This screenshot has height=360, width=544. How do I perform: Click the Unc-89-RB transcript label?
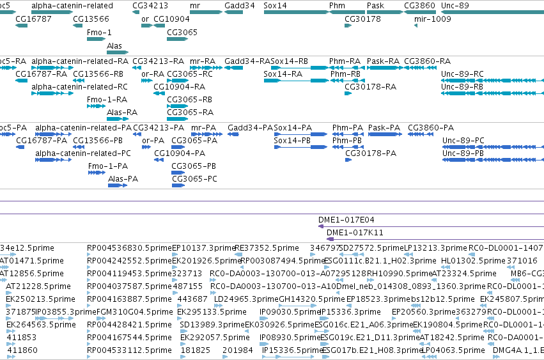(462, 86)
